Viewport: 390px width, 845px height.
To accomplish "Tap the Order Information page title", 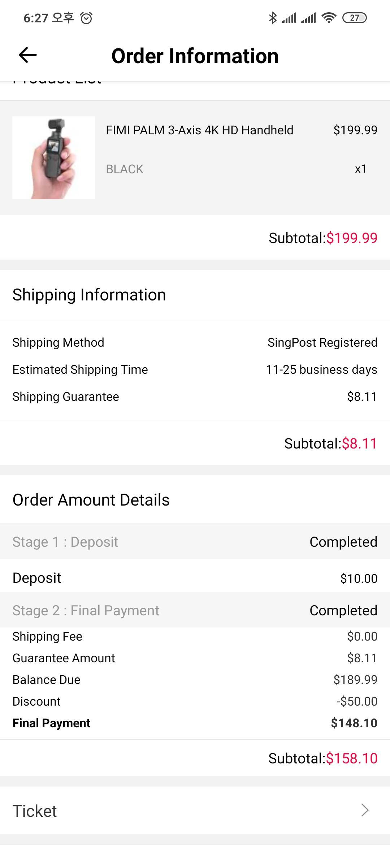I will [195, 56].
